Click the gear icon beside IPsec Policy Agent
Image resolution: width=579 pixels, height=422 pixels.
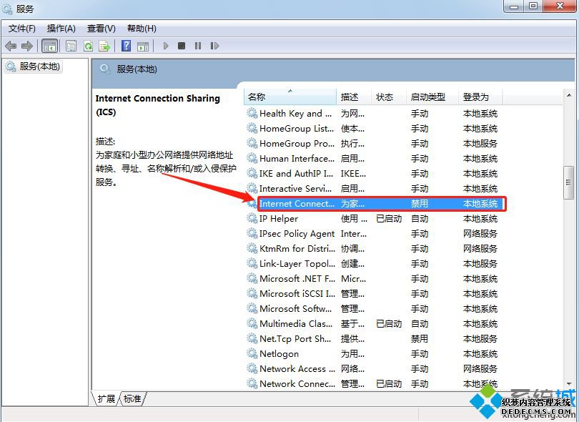[x=252, y=234]
